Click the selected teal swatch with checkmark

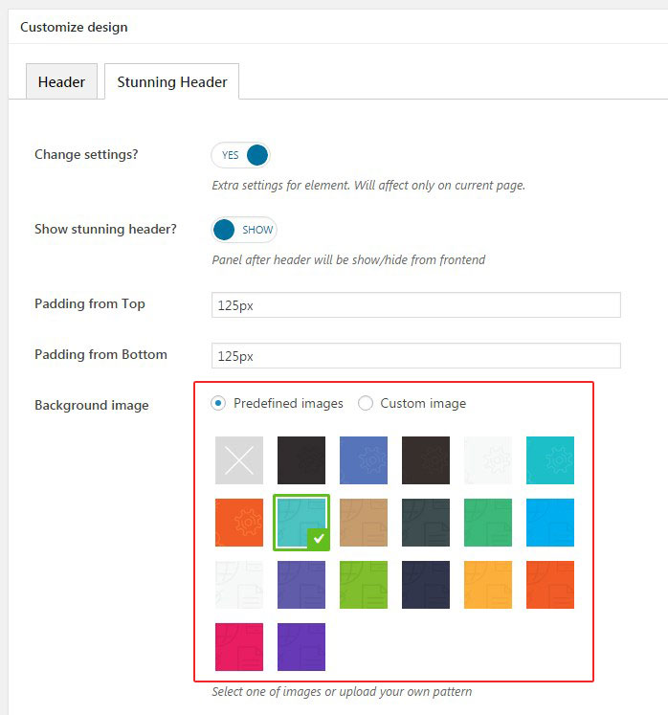click(x=301, y=523)
